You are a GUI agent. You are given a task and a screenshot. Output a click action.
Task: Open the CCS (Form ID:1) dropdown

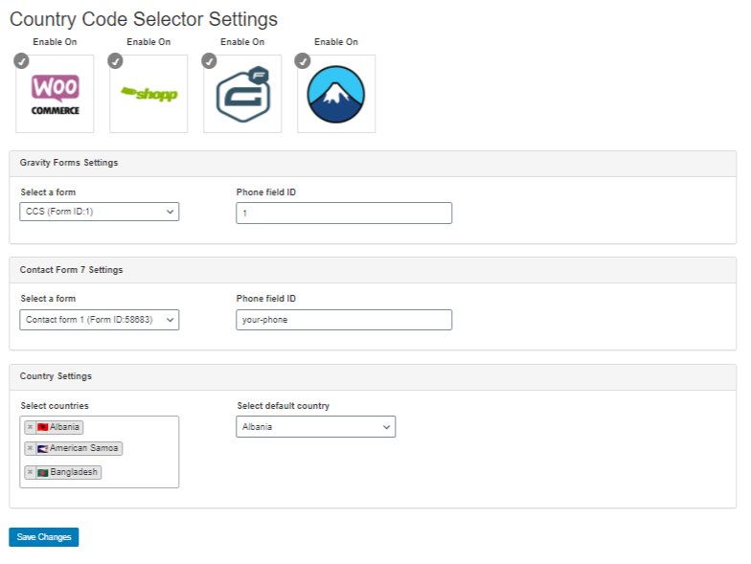point(100,212)
